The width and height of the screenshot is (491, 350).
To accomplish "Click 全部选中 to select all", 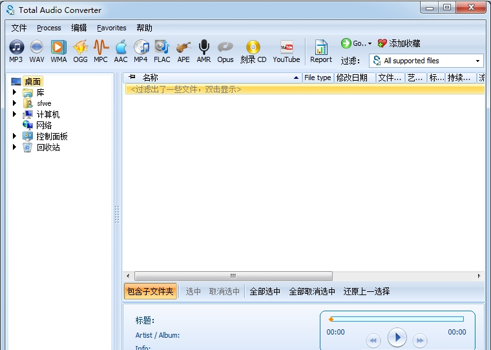I will [265, 291].
